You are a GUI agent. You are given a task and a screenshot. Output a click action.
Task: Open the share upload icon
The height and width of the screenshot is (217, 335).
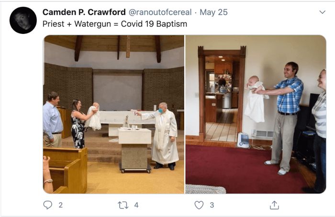click(x=274, y=205)
